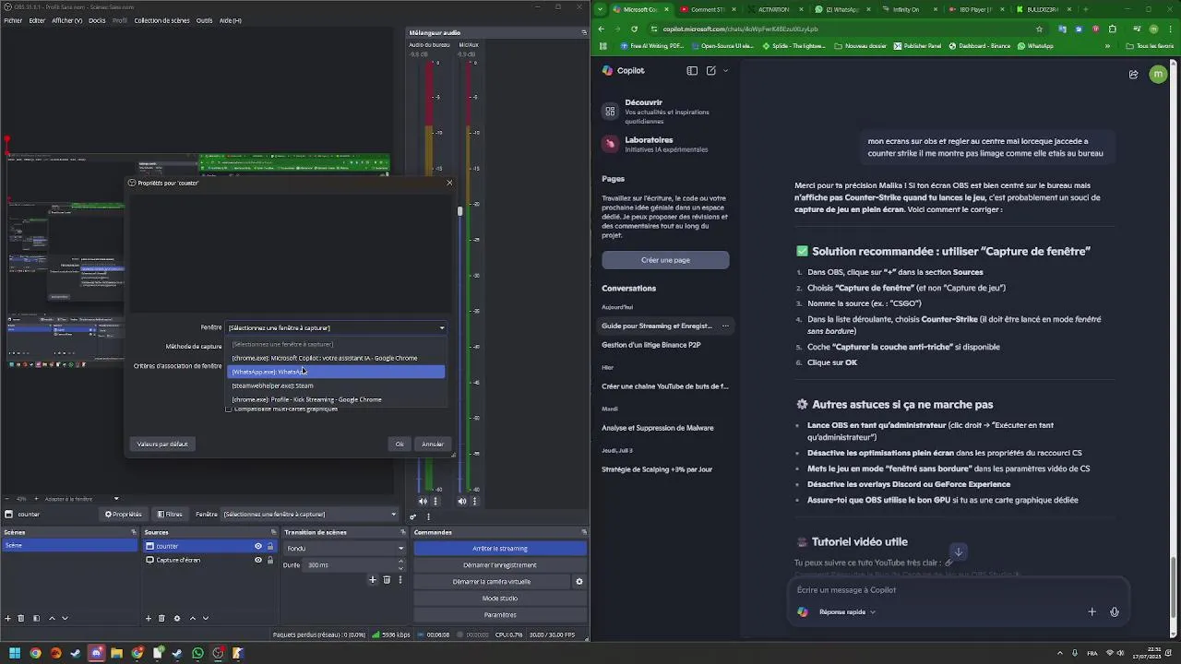Toggle Copilot sidebar panel icon

coord(692,70)
